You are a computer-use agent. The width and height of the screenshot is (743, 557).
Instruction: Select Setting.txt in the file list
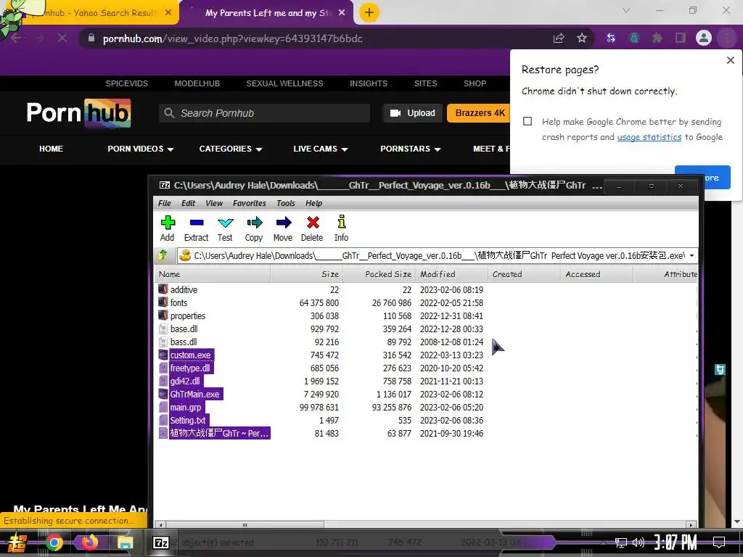pyautogui.click(x=188, y=420)
